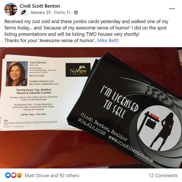Open the Mike Bell tagged profile link
182x182 pixels.
point(107,40)
